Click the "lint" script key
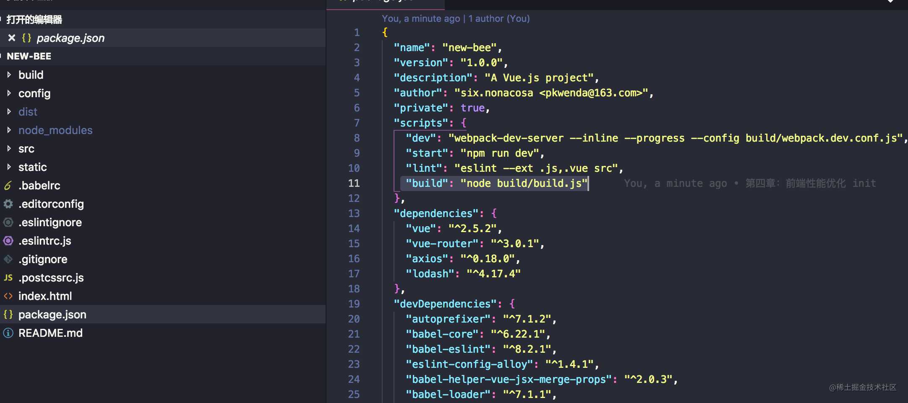908x403 pixels. tap(424, 168)
